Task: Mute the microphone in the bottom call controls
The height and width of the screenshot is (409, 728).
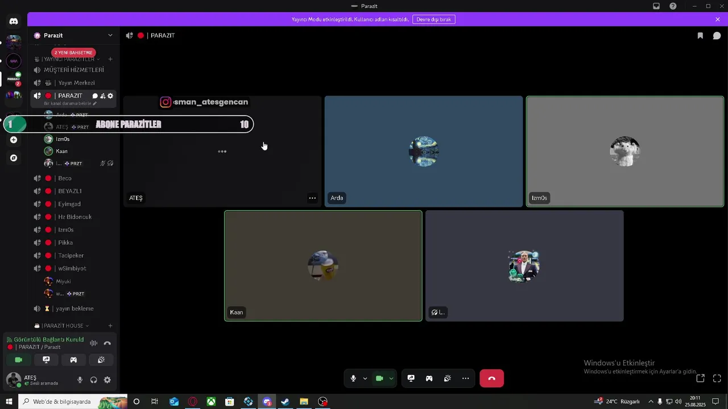Action: tap(353, 378)
